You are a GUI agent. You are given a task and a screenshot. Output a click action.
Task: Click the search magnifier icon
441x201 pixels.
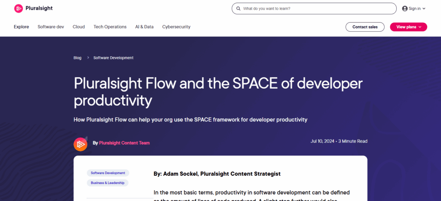pyautogui.click(x=238, y=9)
